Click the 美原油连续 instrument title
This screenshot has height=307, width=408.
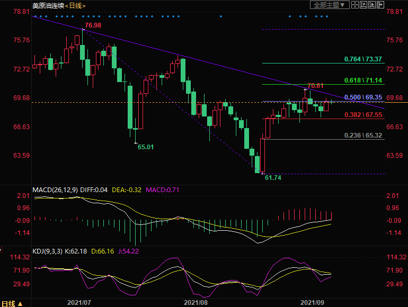pyautogui.click(x=48, y=5)
